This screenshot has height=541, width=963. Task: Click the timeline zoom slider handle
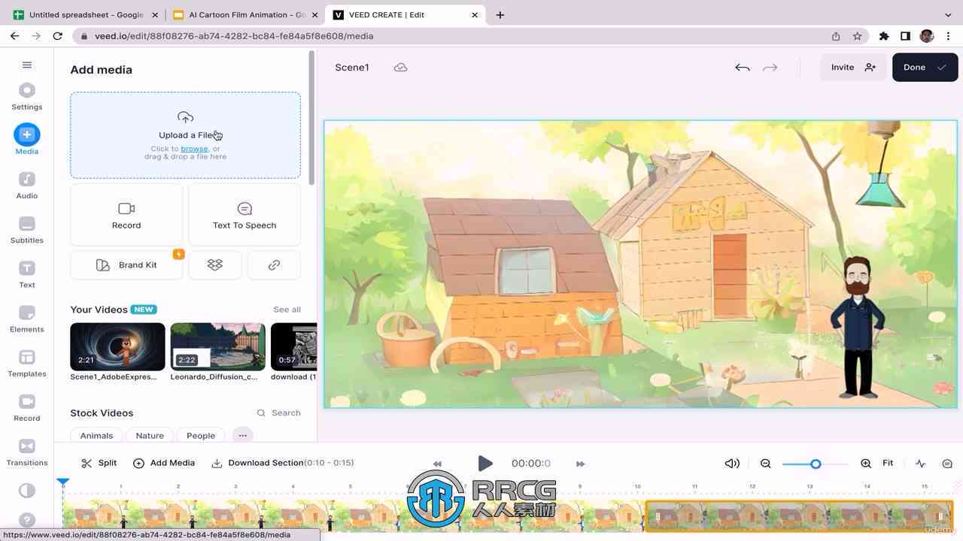[816, 464]
